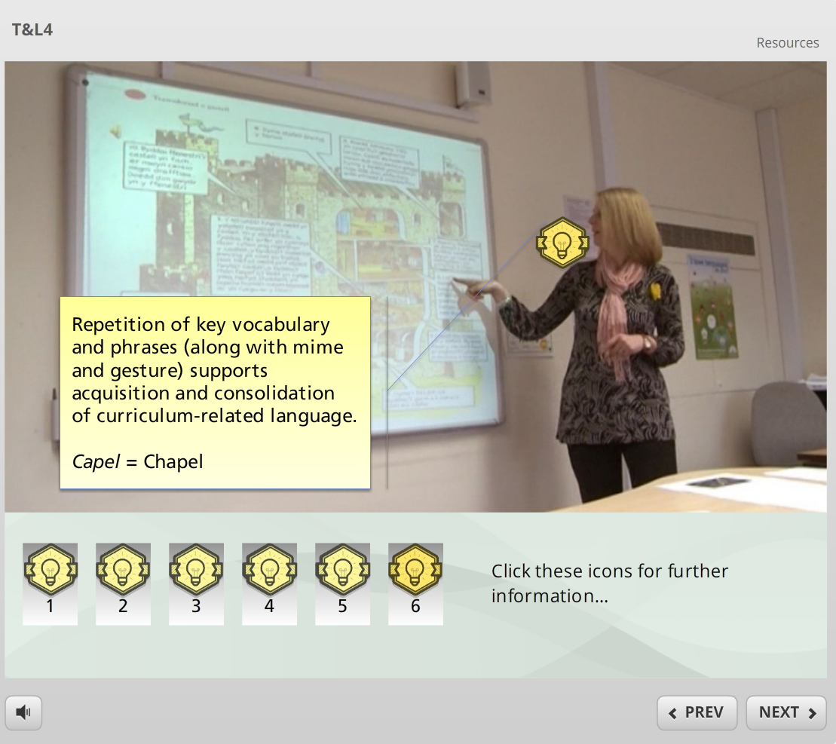Mute audio with the speaker button

23,712
